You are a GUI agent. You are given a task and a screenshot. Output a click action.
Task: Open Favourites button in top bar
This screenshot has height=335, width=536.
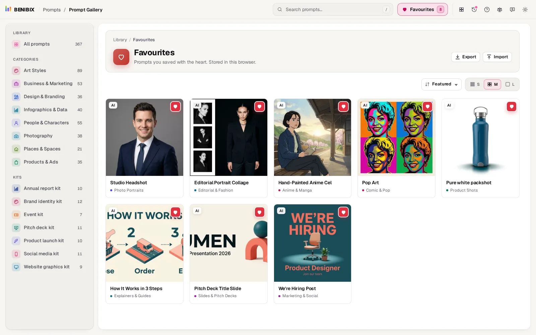(x=422, y=9)
